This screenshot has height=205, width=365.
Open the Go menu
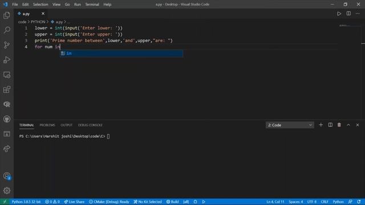(67, 5)
